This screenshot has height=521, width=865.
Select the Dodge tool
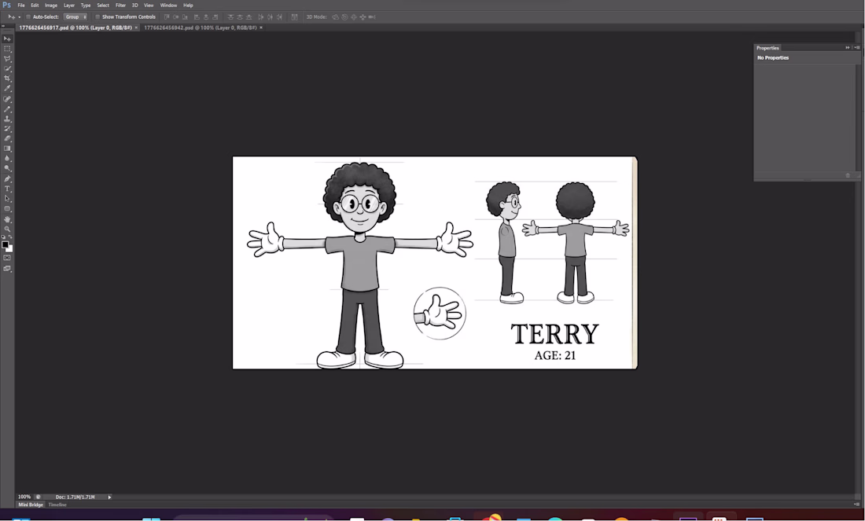pyautogui.click(x=7, y=168)
